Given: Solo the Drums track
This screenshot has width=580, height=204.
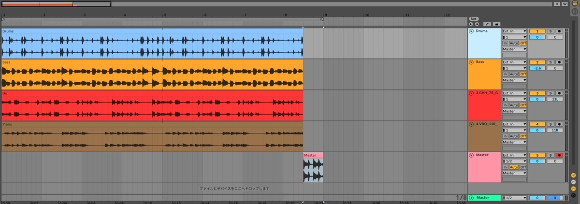Looking at the screenshot, I should 550,31.
